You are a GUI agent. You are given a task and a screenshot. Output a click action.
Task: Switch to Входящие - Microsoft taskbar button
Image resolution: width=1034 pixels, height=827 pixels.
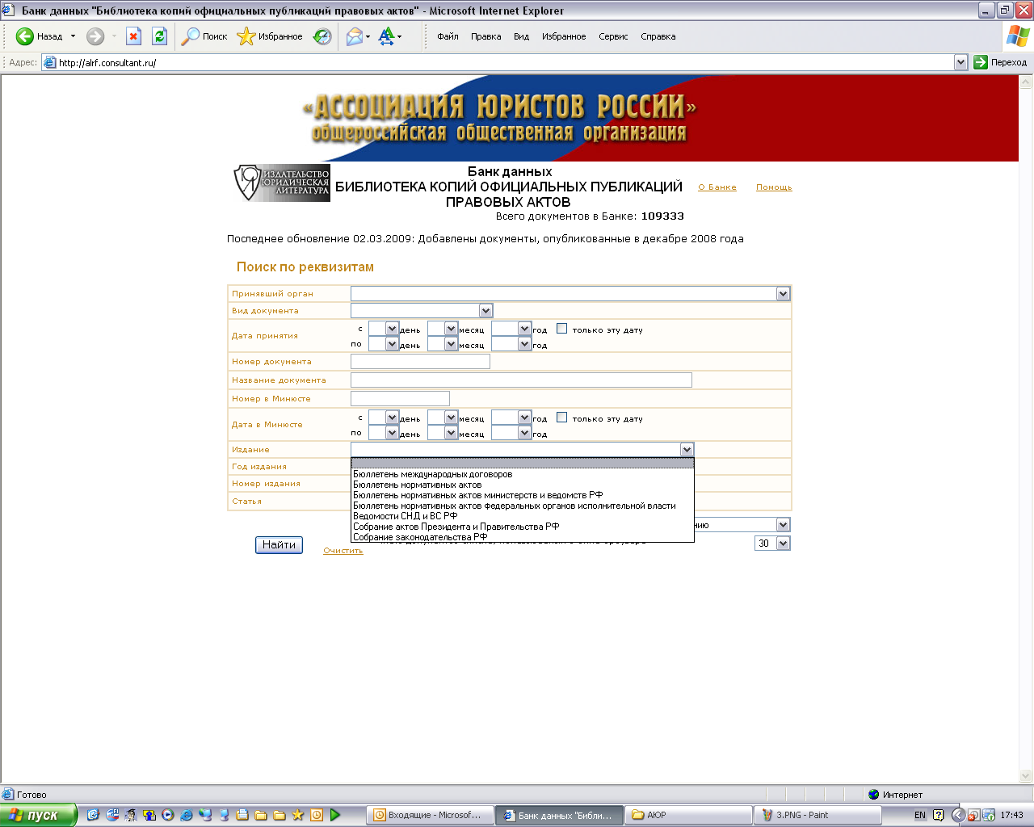tap(429, 815)
